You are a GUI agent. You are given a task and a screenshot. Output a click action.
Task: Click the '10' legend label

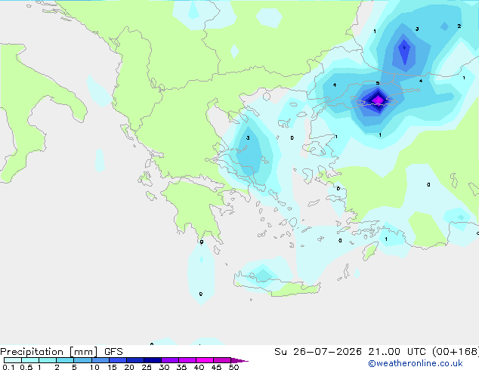(x=94, y=367)
